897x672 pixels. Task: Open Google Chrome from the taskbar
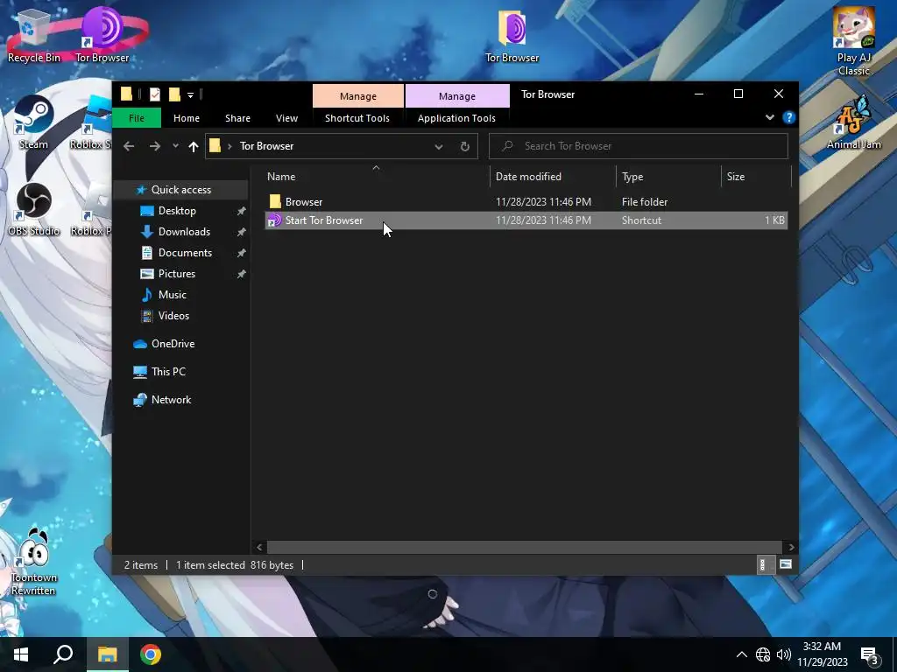(151, 654)
